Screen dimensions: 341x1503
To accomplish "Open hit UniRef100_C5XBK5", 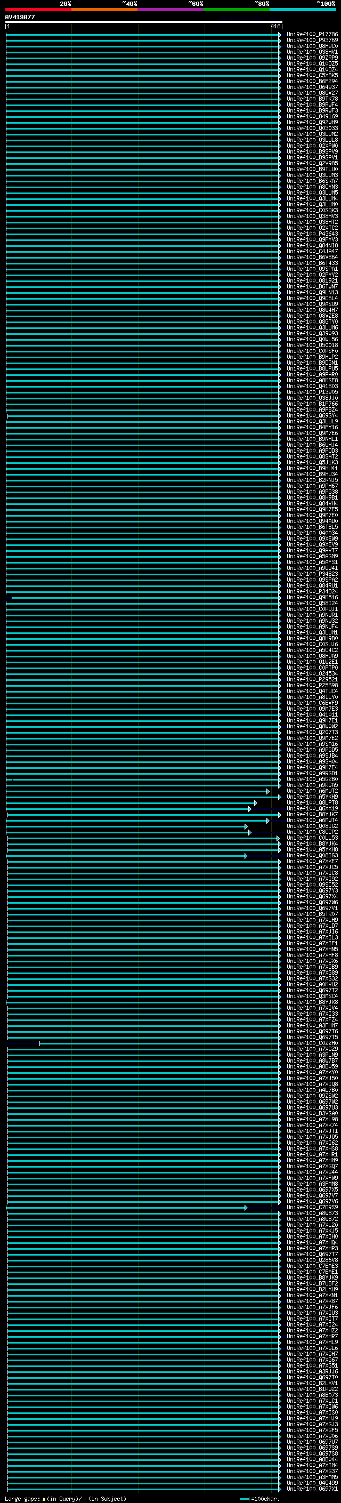I will pyautogui.click(x=312, y=75).
